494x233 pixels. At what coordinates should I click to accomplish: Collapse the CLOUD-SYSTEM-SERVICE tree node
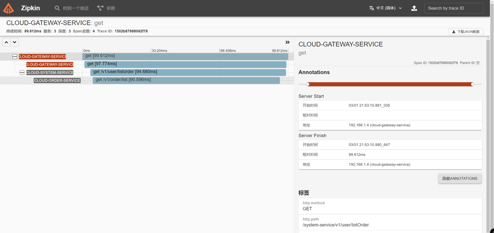pos(22,72)
